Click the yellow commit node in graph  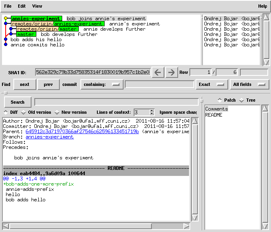[x=5, y=19]
